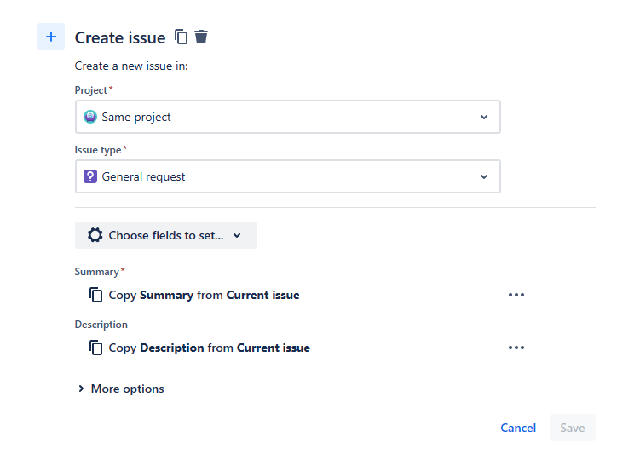Open the Summary field more-actions menu
Viewport: 640px width, 449px height.
click(516, 295)
